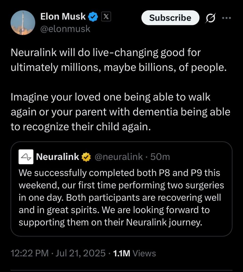Screen dimensions: 243x272
Task: Open Elon Musk's profile picture
Action: click(23, 23)
